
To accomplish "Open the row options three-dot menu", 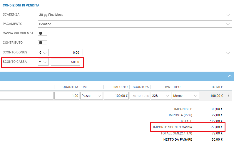I will (228, 95).
